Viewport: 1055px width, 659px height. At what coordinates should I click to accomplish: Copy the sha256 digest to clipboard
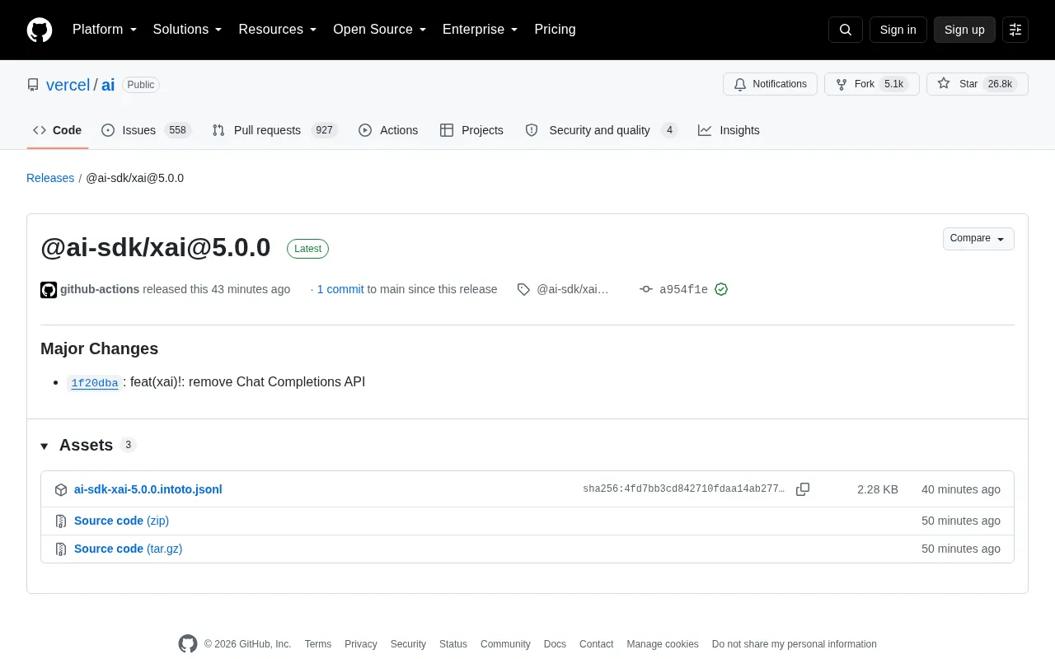[803, 489]
